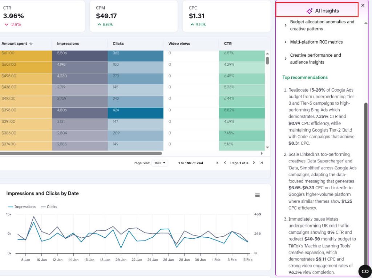Toggle the Clicks series in chart legend
Image resolution: width=372 pixels, height=278 pixels.
pos(49,207)
